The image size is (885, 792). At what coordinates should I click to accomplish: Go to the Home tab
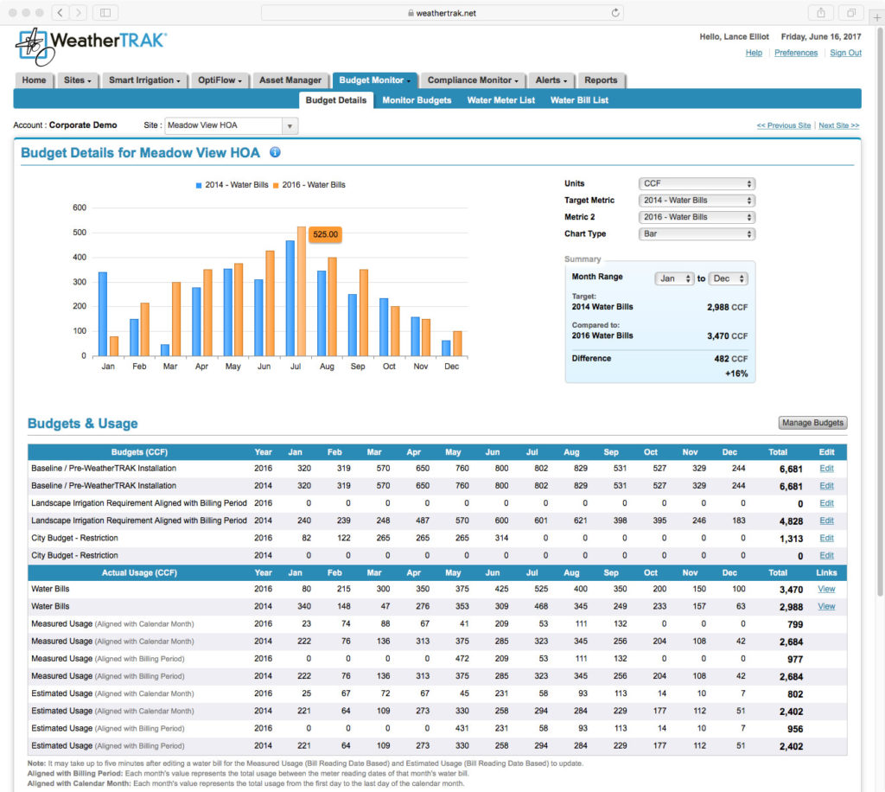34,80
